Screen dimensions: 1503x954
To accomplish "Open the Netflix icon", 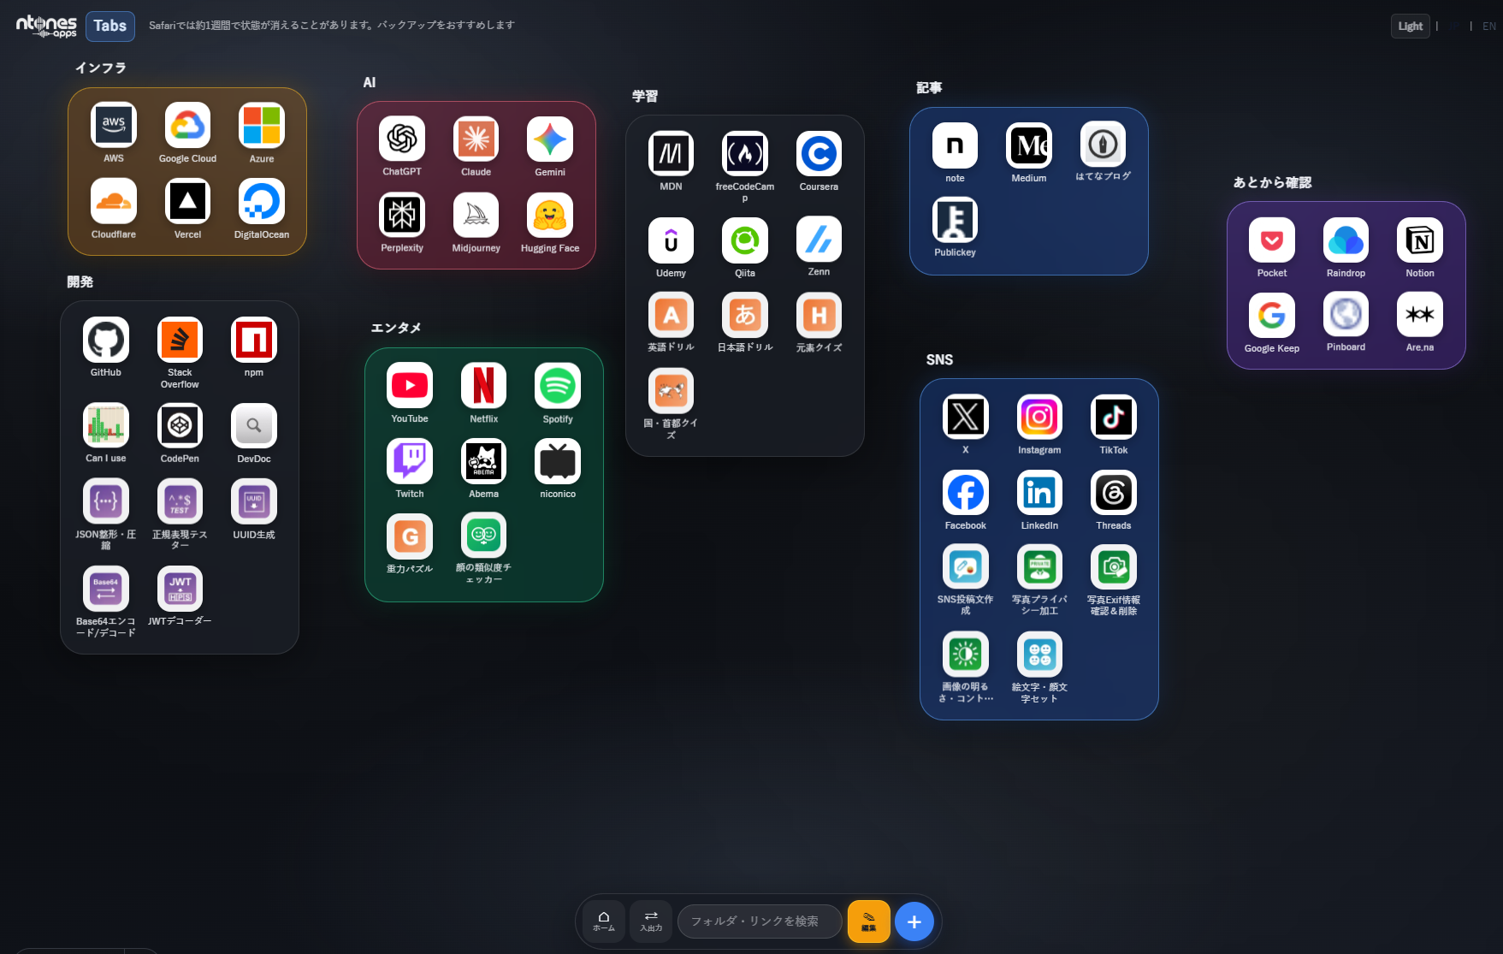I will point(483,386).
